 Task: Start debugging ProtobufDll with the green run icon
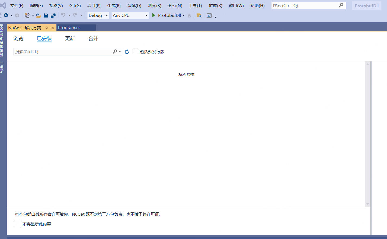coord(153,15)
